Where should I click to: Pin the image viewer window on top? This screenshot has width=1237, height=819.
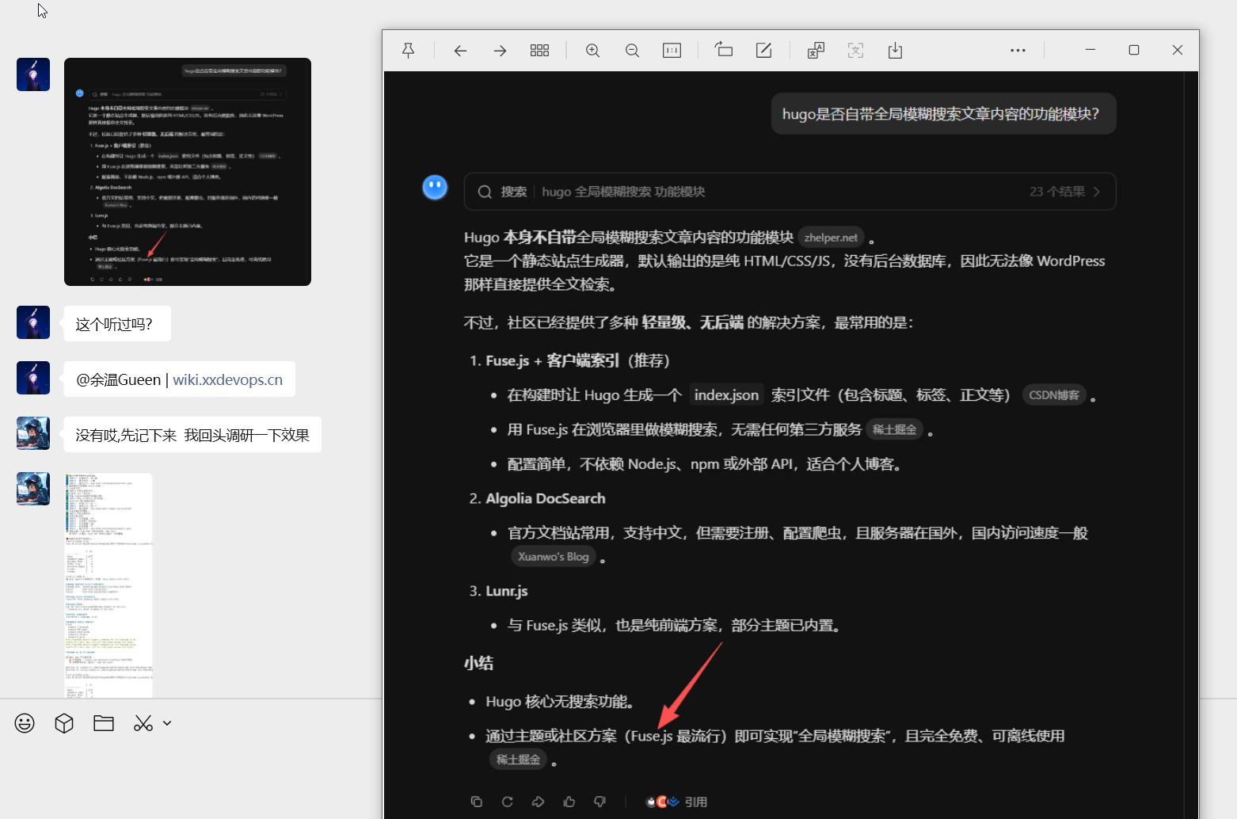409,51
